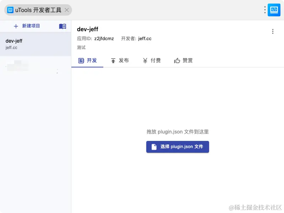Click the 应用ID value z2jfdcmz
This screenshot has width=284, height=213.
104,39
